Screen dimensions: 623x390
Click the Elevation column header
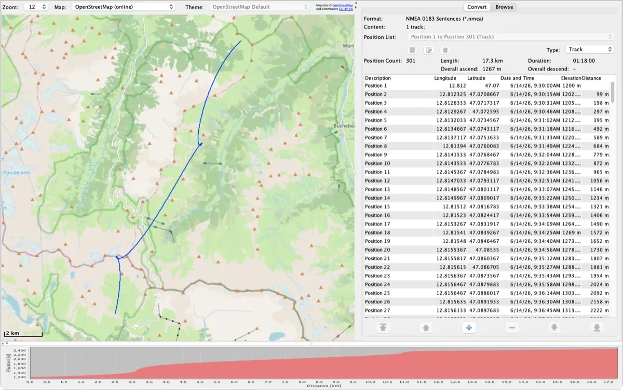571,78
